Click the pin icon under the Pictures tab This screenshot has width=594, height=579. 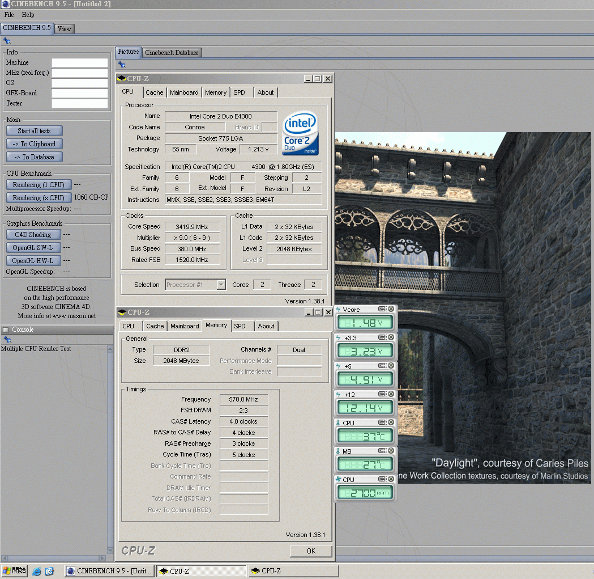point(122,65)
